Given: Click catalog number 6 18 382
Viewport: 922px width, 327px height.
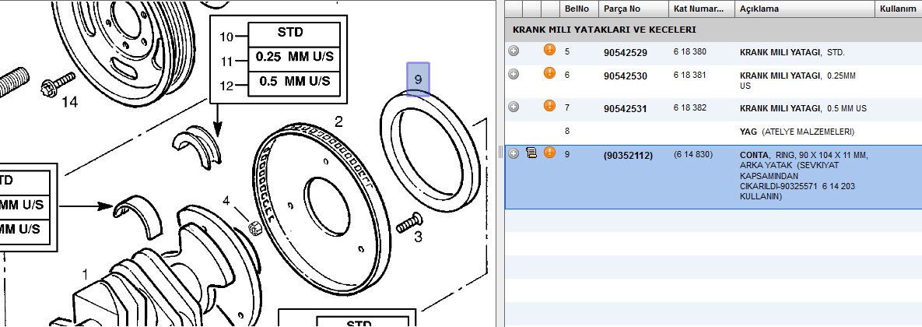Looking at the screenshot, I should 689,107.
